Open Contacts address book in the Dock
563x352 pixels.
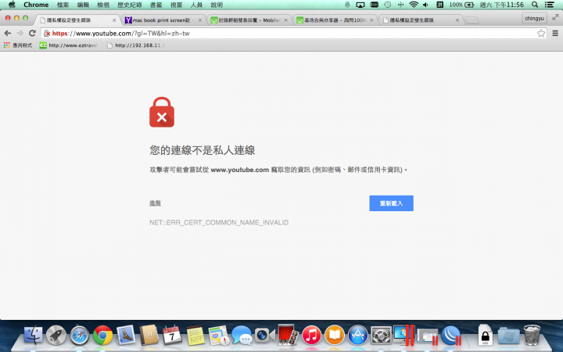click(149, 335)
